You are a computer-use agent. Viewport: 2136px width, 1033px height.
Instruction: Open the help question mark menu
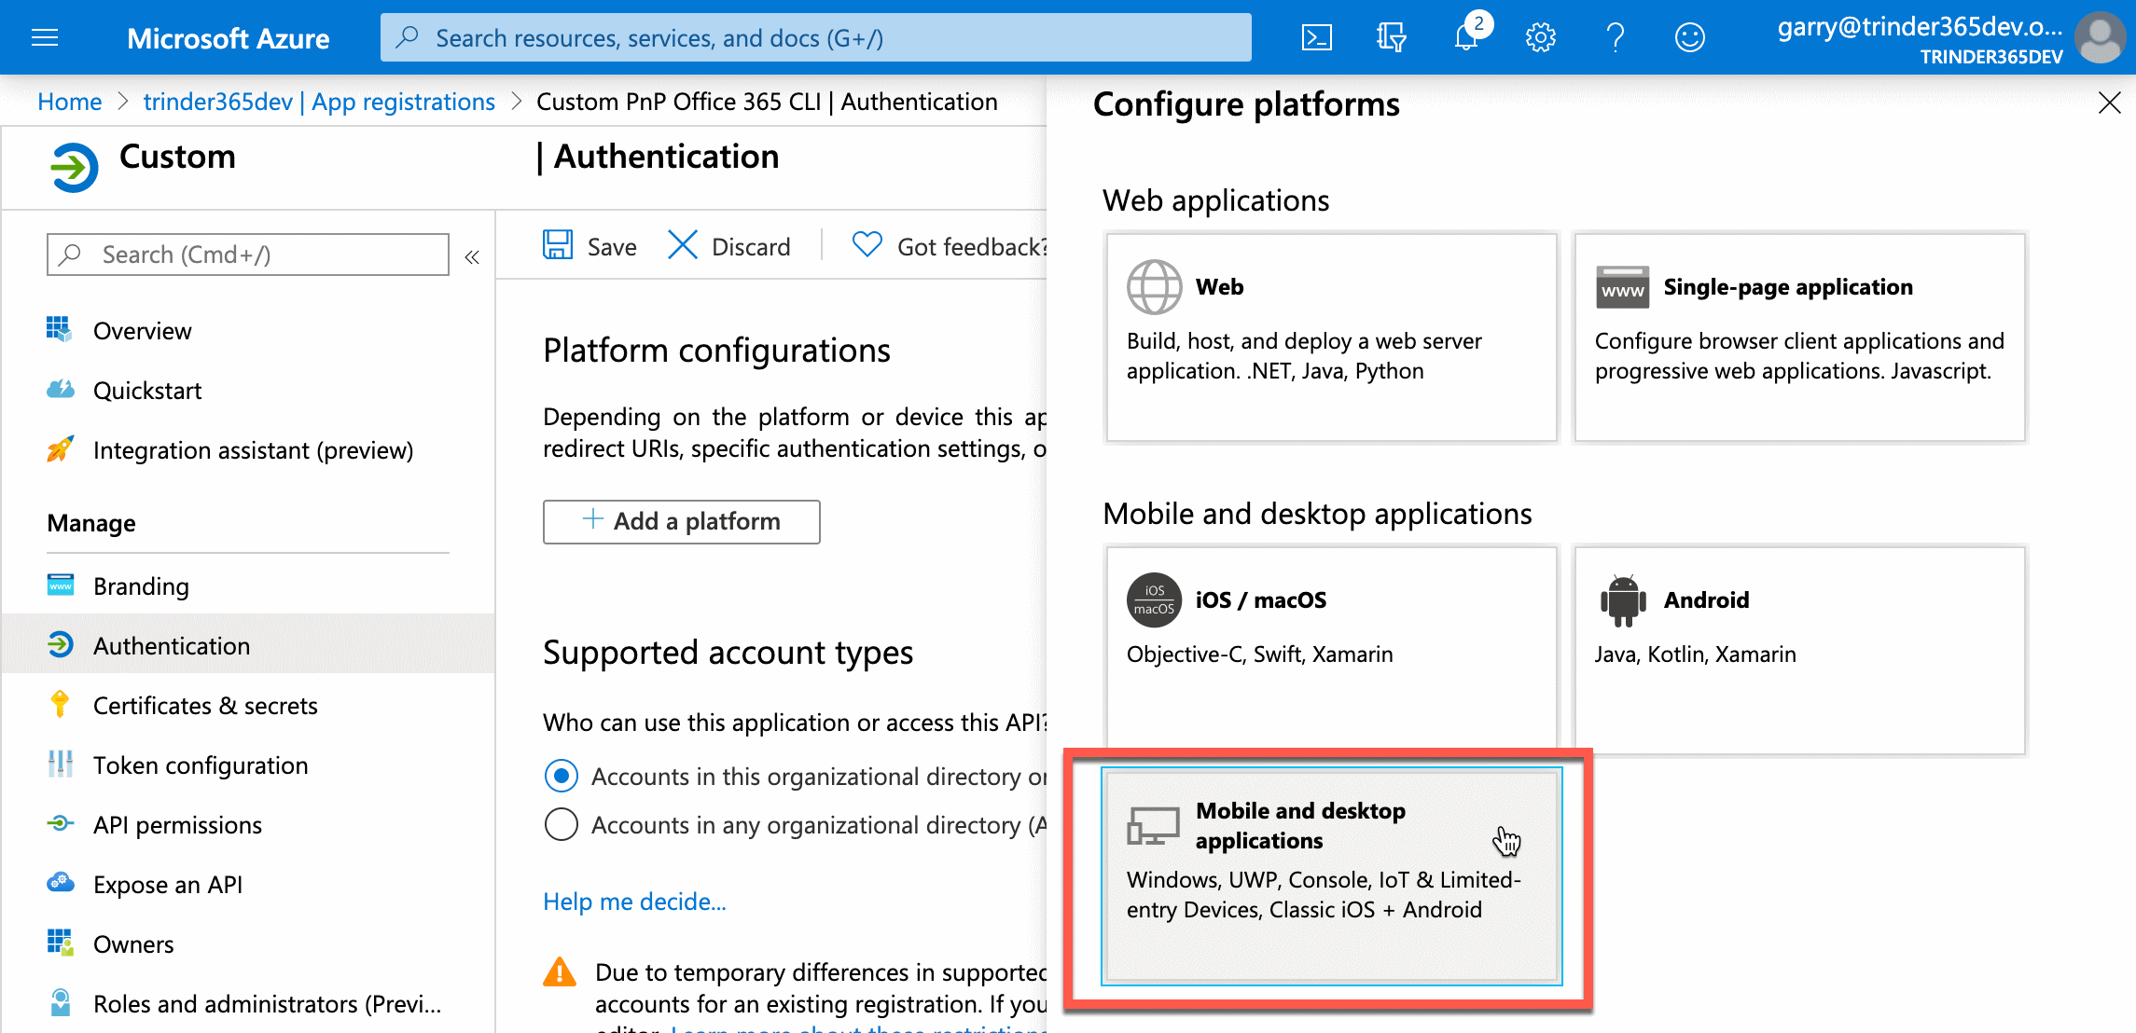coord(1616,37)
